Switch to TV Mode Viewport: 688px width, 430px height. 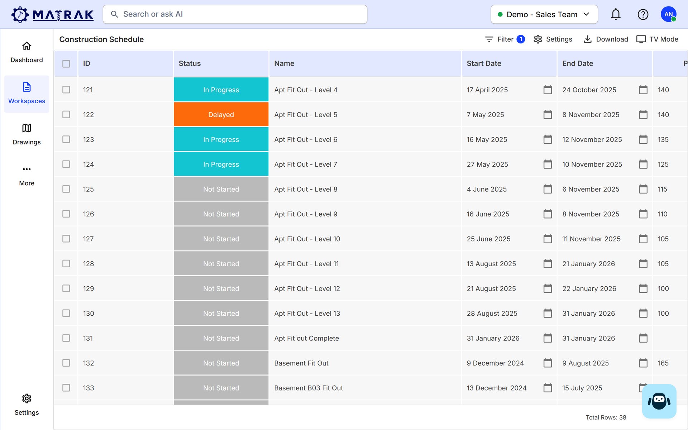[x=657, y=39]
